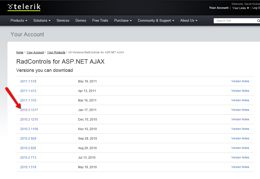The height and width of the screenshot is (179, 260).
Task: Open Version Notes for Dec 15, 2010
Action: click(x=240, y=119)
